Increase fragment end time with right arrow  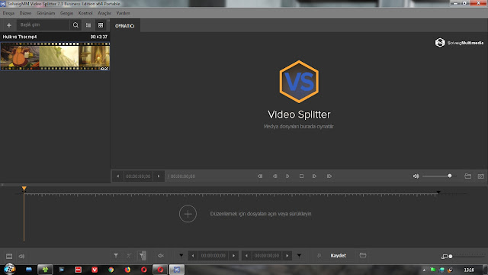click(287, 256)
